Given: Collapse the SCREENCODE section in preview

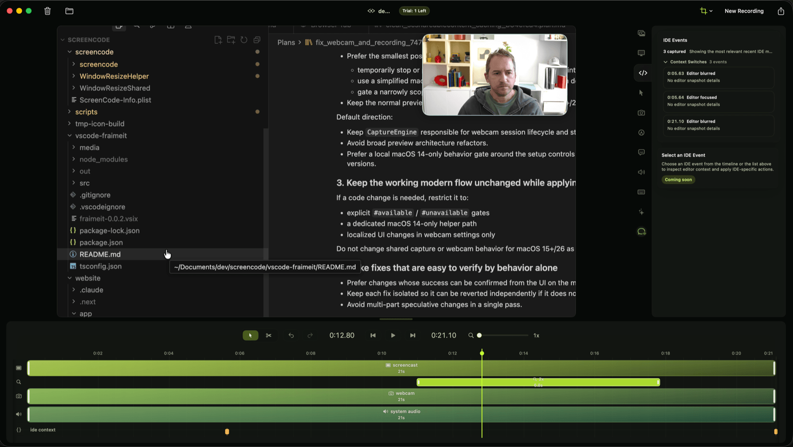Looking at the screenshot, I should pos(62,40).
